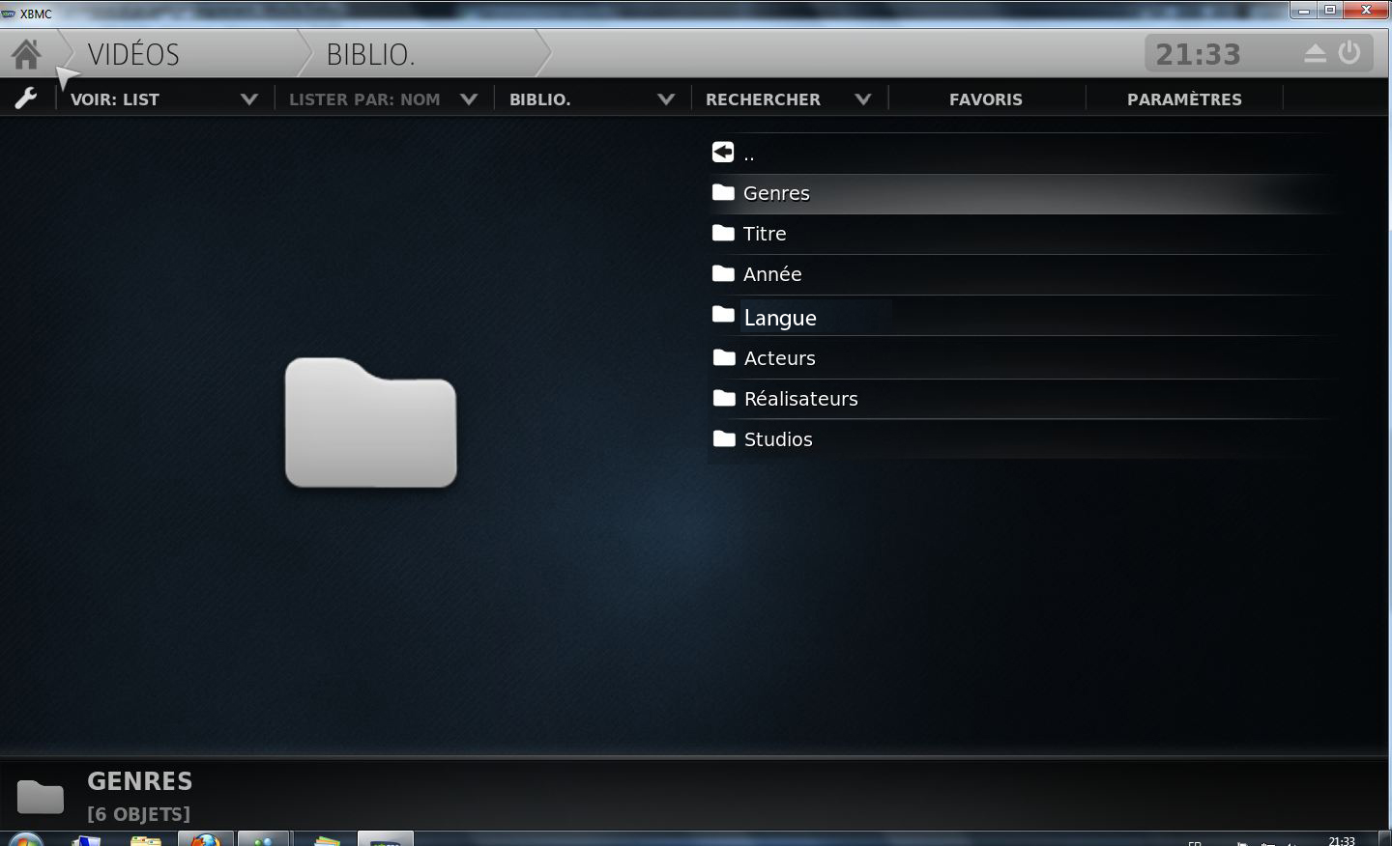The width and height of the screenshot is (1392, 846).
Task: Click the folder icon beside Genres
Action: point(723,193)
